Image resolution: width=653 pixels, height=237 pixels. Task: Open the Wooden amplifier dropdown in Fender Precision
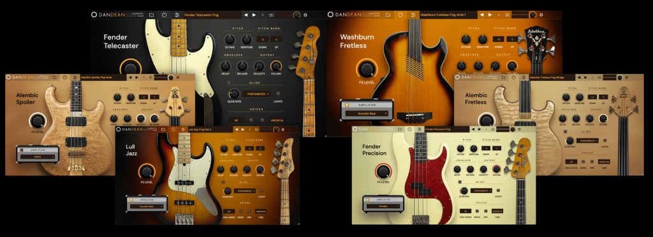point(383,206)
